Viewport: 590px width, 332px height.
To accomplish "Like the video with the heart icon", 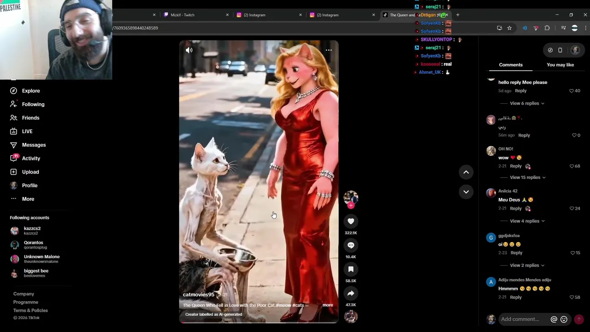I will coord(351,221).
